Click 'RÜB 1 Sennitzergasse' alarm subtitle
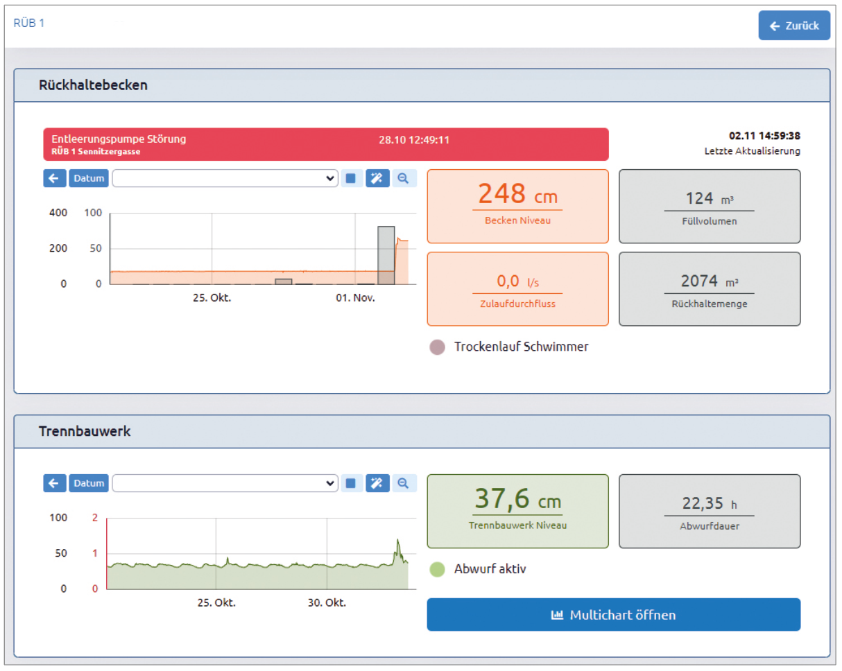842x671 pixels. pos(94,151)
